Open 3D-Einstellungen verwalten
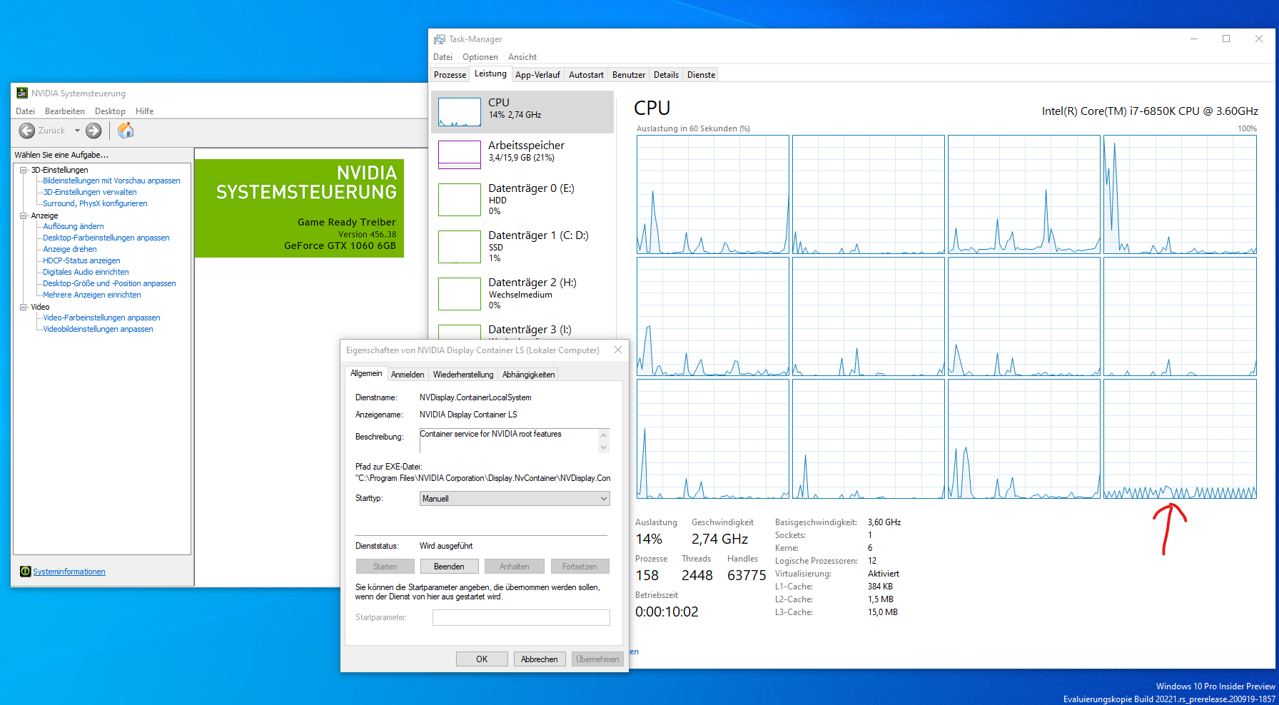1279x705 pixels. pos(89,192)
